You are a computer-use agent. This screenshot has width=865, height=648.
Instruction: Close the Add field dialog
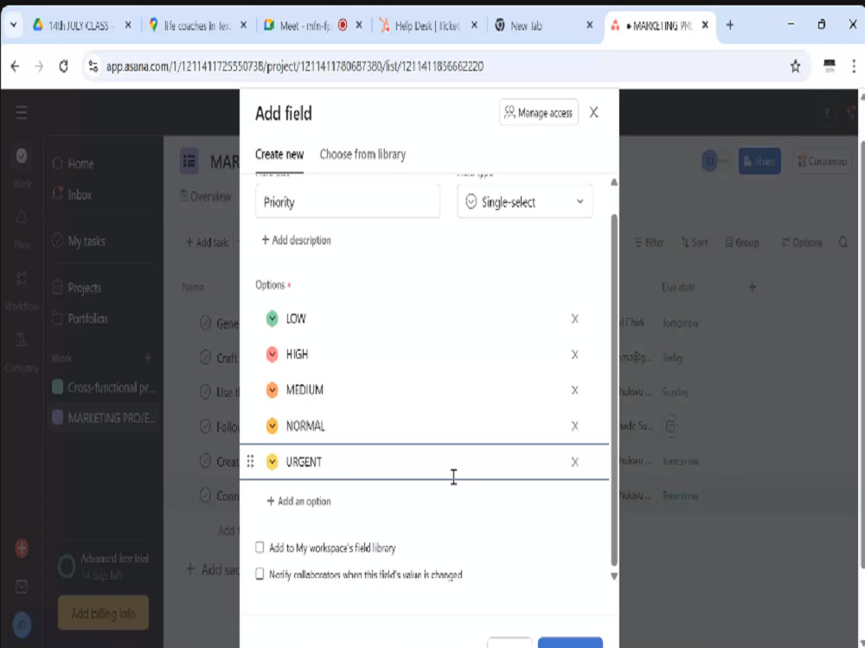coord(593,112)
